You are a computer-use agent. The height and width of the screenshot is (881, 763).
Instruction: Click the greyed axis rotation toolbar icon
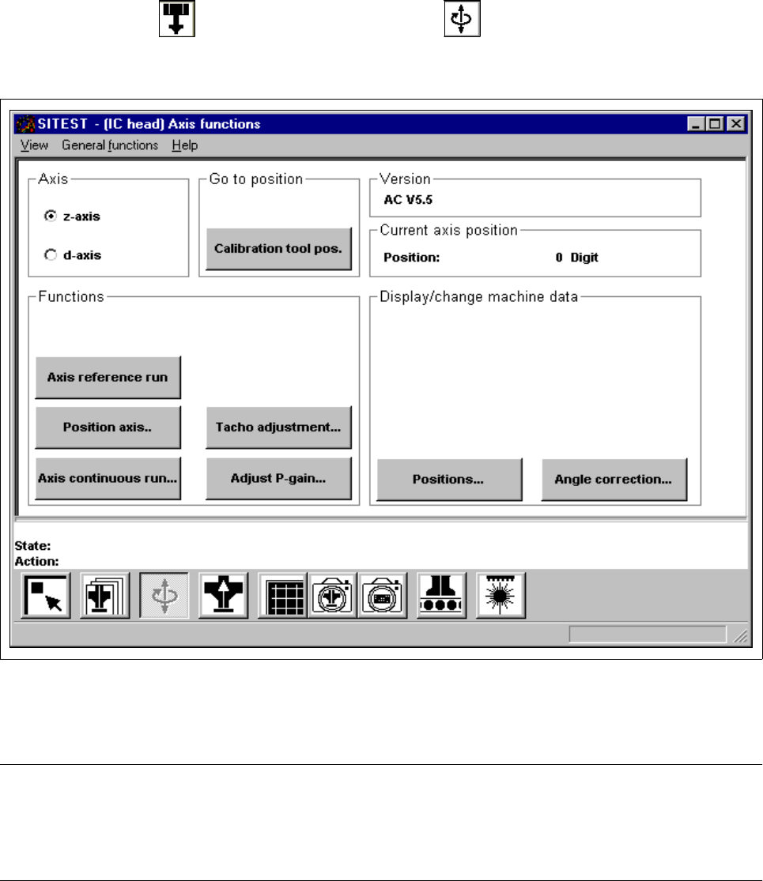click(164, 596)
